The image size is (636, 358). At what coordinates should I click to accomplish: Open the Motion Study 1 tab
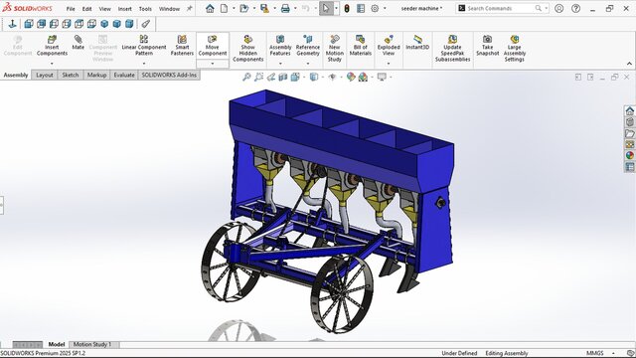(92, 344)
